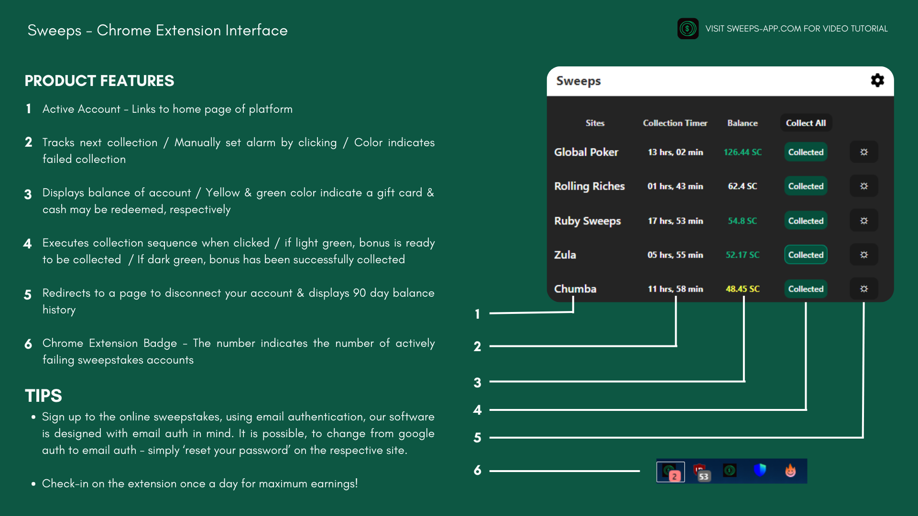The height and width of the screenshot is (516, 918).
Task: Set alarm on 01 hrs, 43 min timer
Action: [676, 186]
